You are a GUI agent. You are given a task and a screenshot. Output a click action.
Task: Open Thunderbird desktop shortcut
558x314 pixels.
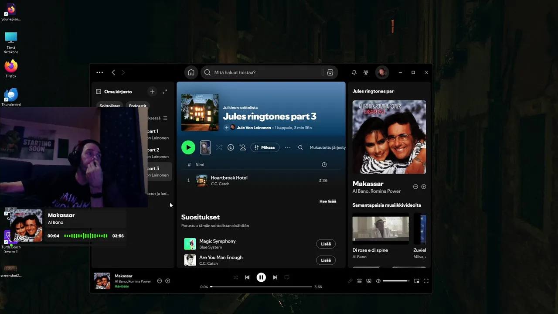click(11, 97)
